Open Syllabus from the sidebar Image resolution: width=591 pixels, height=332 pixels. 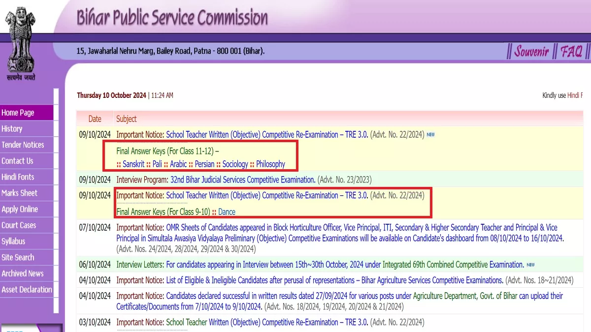(27, 241)
